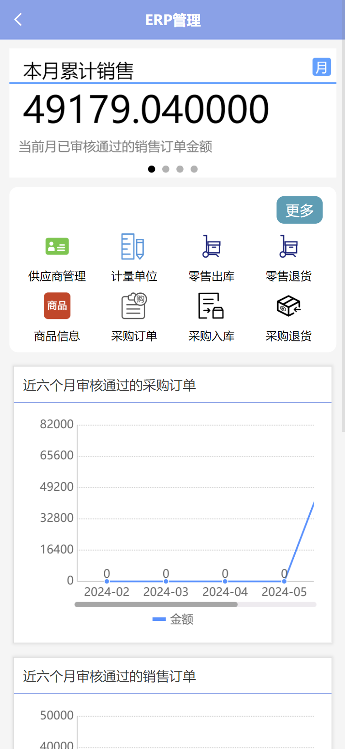The image size is (345, 749).
Task: Select the first carousel dot indicator
Action: point(152,169)
